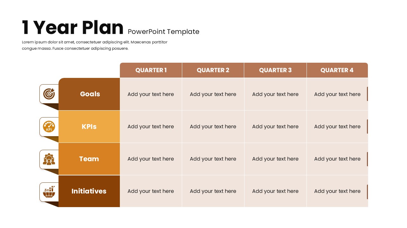
Task: Click the yellow KPIs row label
Action: pyautogui.click(x=89, y=127)
